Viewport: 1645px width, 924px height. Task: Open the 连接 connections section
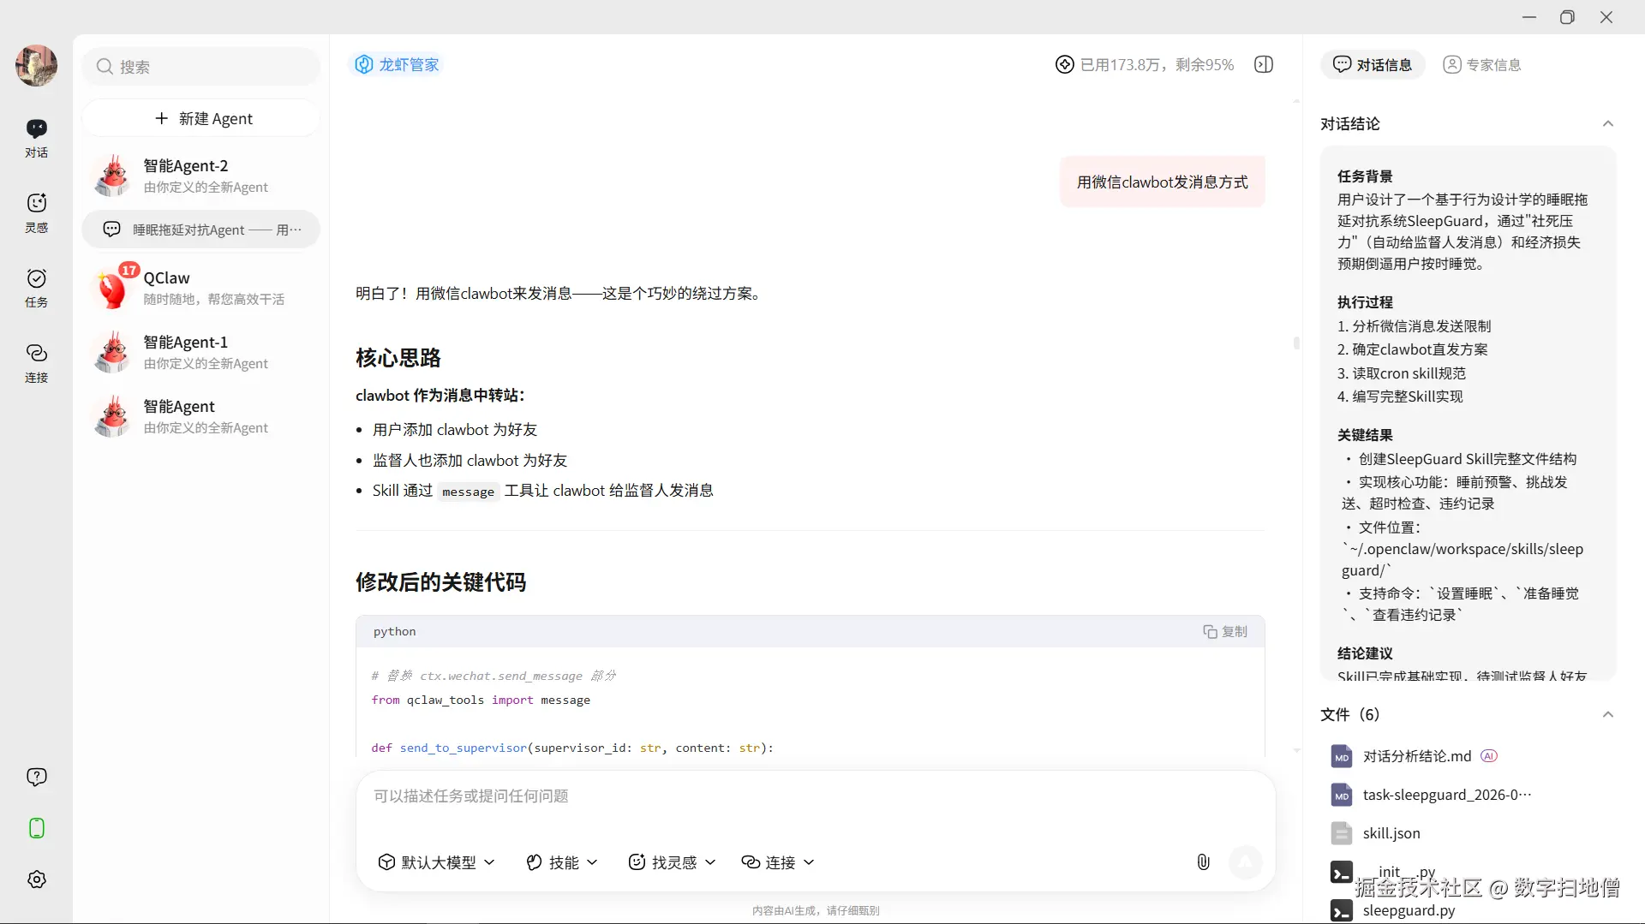click(x=36, y=363)
